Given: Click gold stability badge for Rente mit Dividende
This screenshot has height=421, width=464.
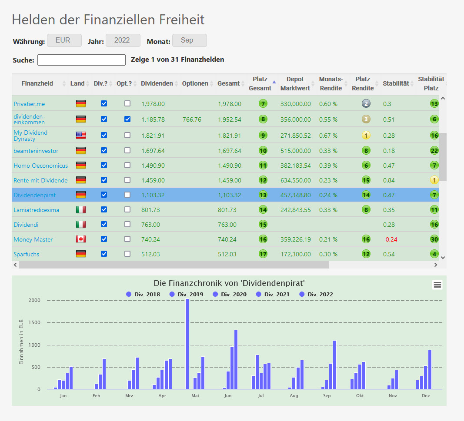Looking at the screenshot, I should pos(434,180).
